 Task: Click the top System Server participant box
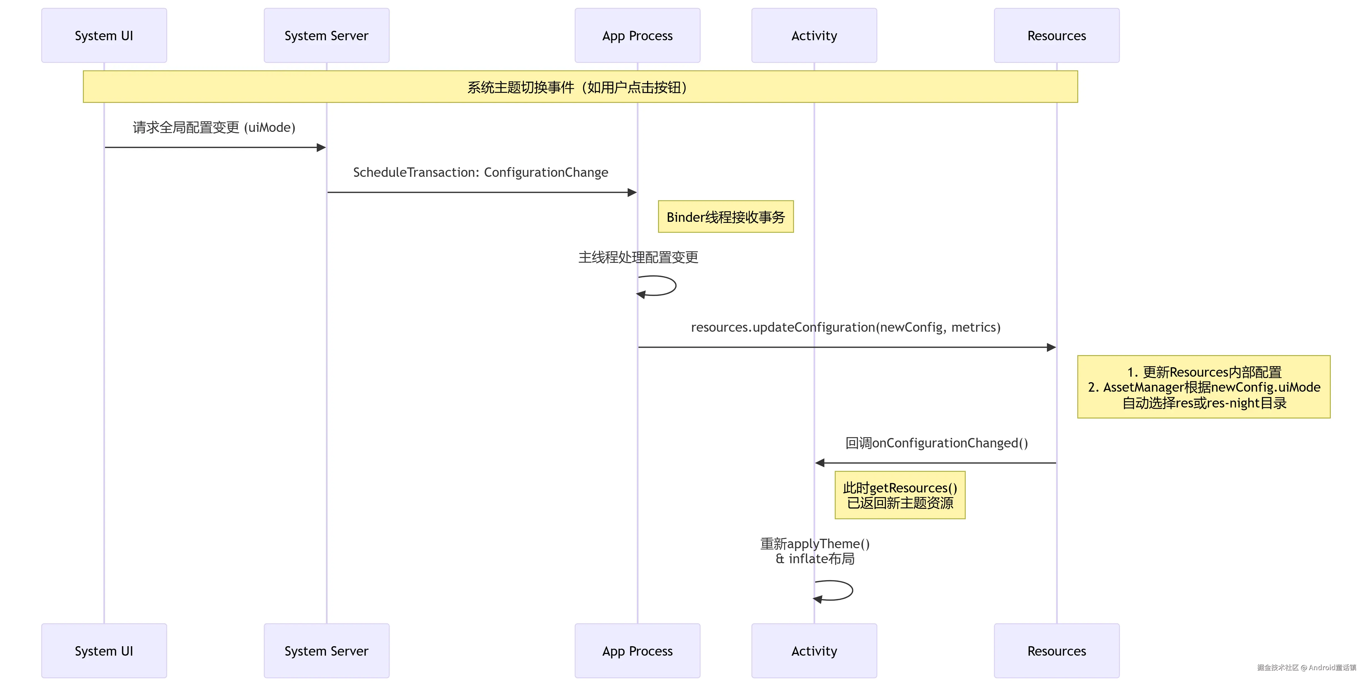[326, 36]
